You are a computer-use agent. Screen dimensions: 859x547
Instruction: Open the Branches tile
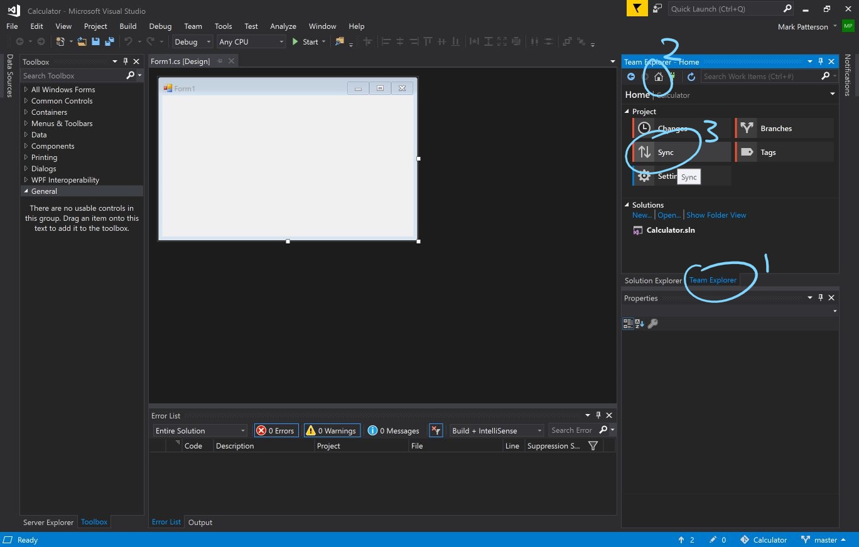pyautogui.click(x=785, y=129)
